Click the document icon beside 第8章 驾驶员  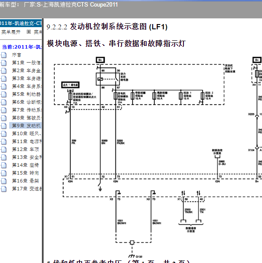(x=4, y=118)
